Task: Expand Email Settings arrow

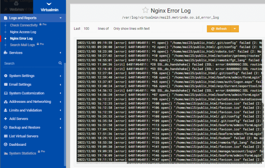Action: (x=60, y=85)
